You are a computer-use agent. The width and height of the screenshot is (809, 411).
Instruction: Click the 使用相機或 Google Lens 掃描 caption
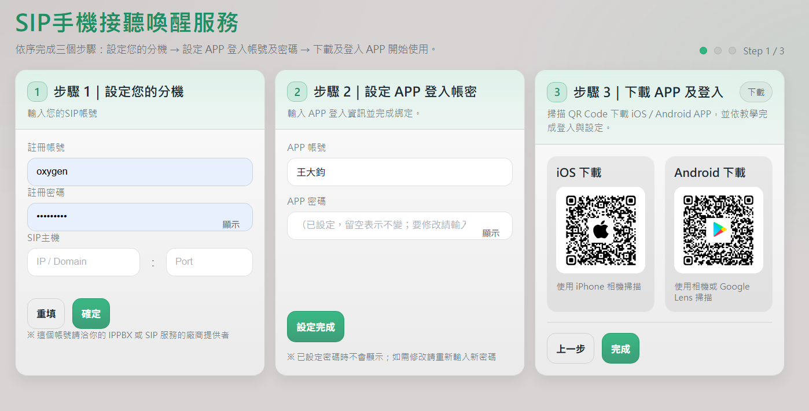tap(712, 292)
